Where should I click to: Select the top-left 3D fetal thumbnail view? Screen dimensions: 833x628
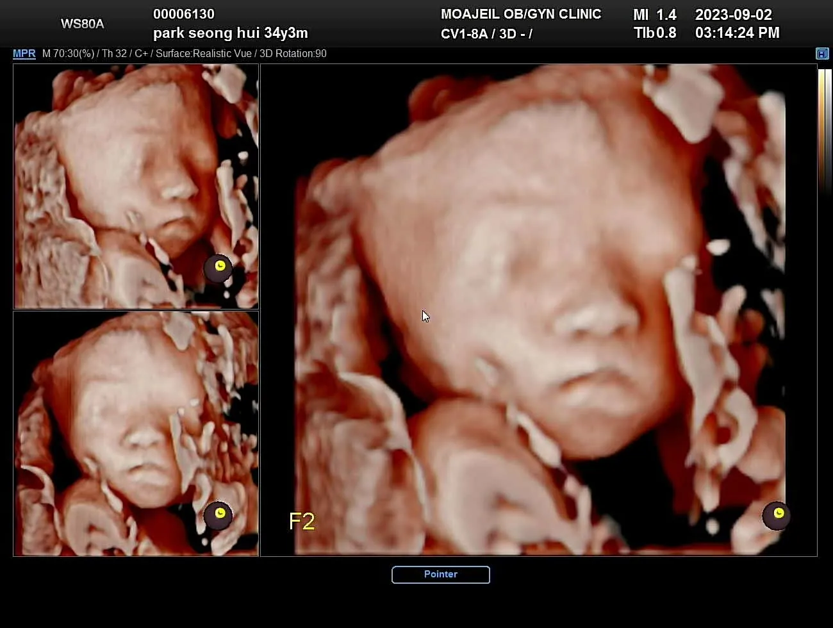136,186
